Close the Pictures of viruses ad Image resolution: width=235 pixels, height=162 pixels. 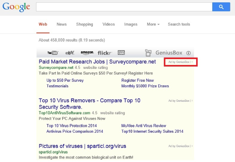click(192, 146)
